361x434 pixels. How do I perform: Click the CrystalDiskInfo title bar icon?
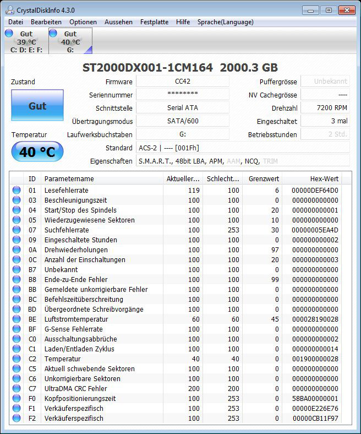pyautogui.click(x=10, y=10)
